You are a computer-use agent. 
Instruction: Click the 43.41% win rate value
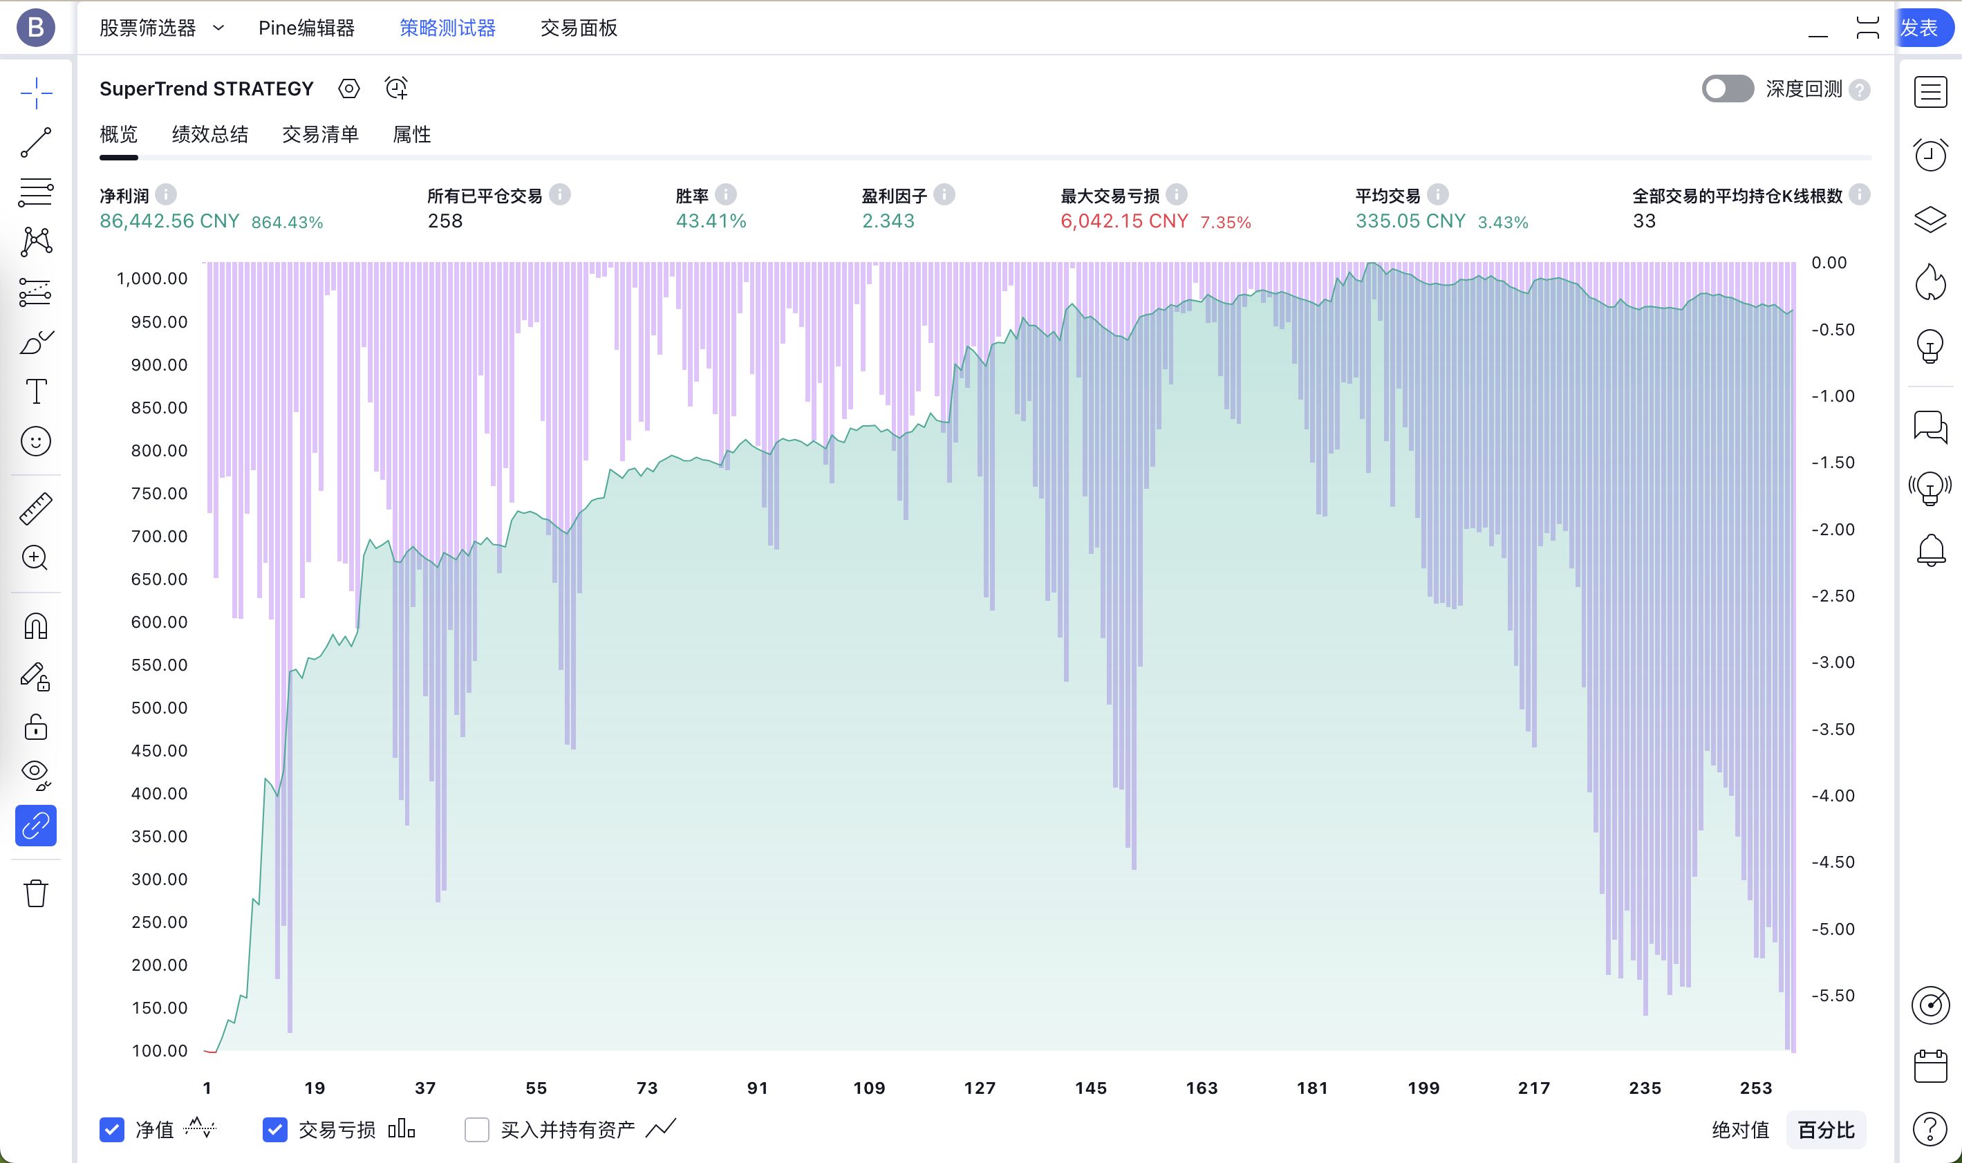point(711,221)
